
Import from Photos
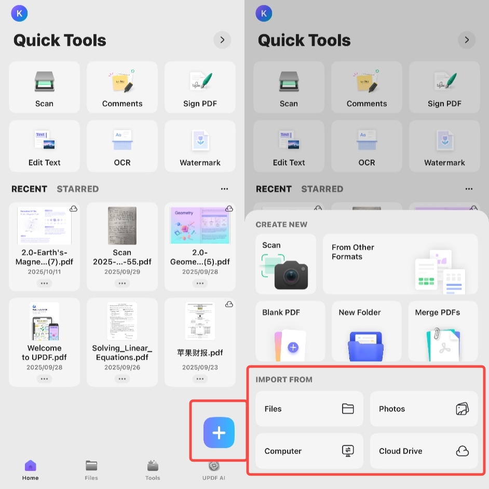[x=424, y=409]
